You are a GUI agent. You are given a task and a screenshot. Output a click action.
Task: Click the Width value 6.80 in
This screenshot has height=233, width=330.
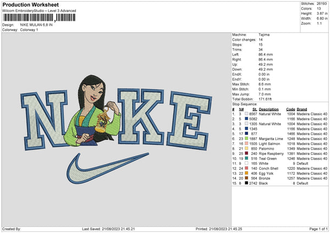click(x=322, y=19)
